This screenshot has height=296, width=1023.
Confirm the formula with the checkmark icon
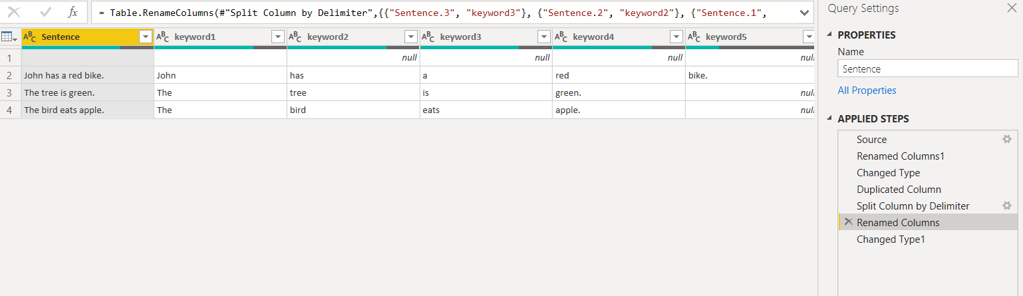[46, 12]
